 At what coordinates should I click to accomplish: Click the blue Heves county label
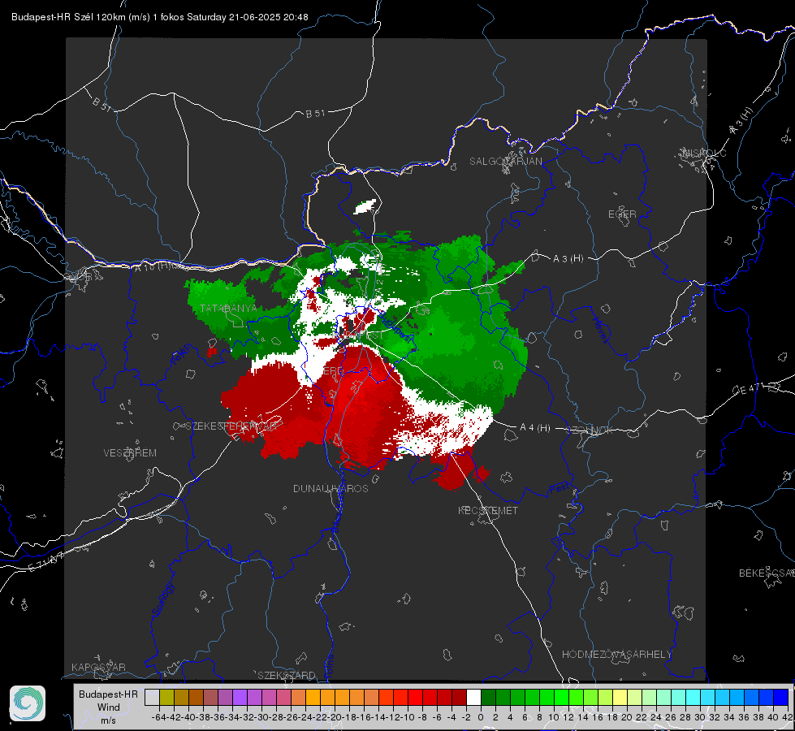601,330
